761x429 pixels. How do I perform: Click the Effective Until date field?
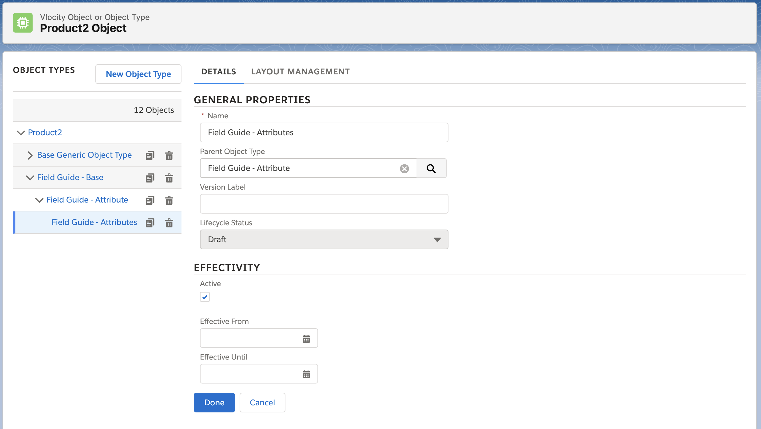259,374
